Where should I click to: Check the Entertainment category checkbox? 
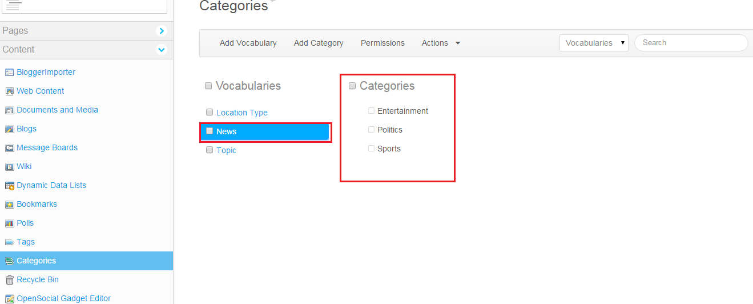371,111
